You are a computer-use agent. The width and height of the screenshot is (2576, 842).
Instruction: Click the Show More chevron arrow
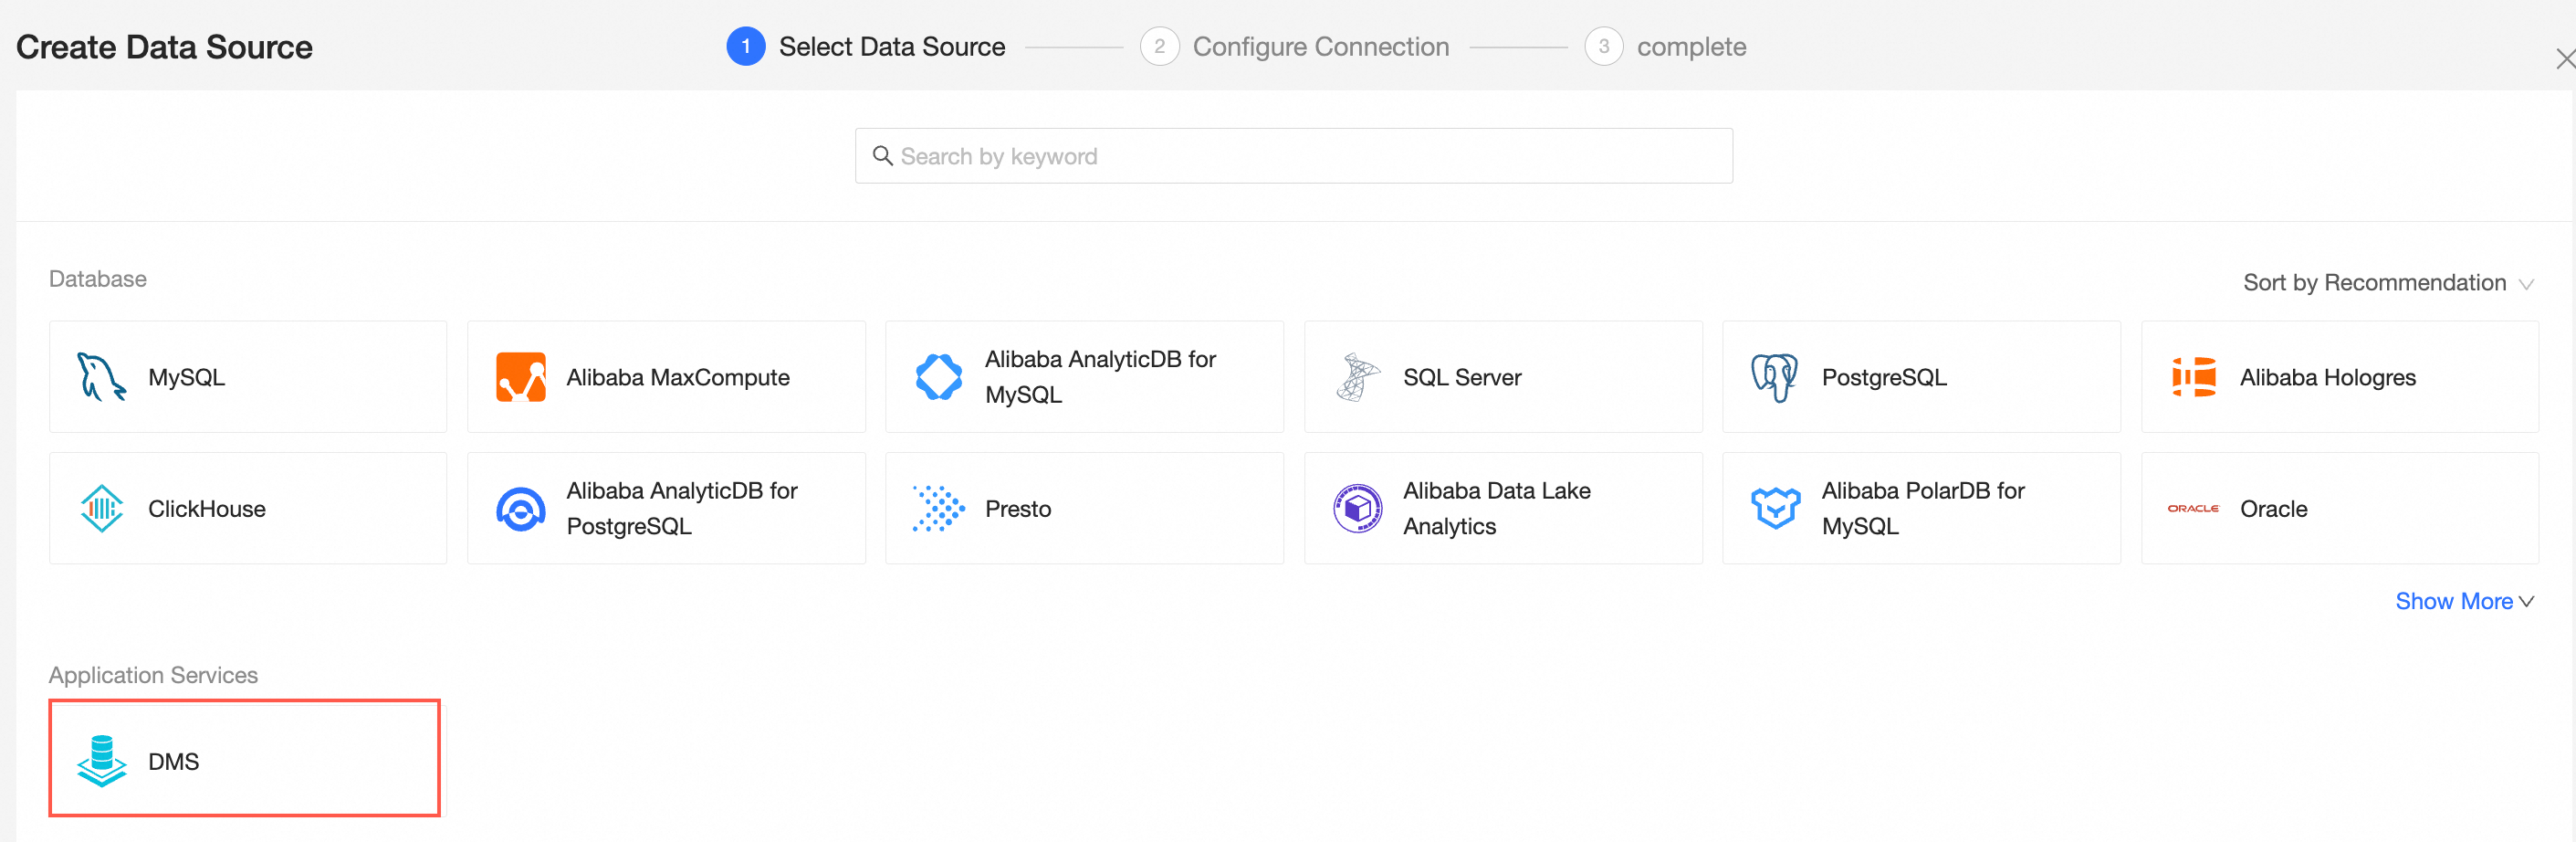click(x=2526, y=602)
